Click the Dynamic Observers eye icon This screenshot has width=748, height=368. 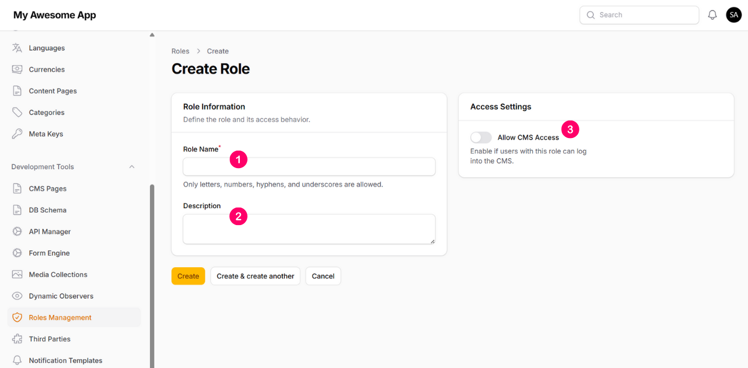[x=17, y=296]
